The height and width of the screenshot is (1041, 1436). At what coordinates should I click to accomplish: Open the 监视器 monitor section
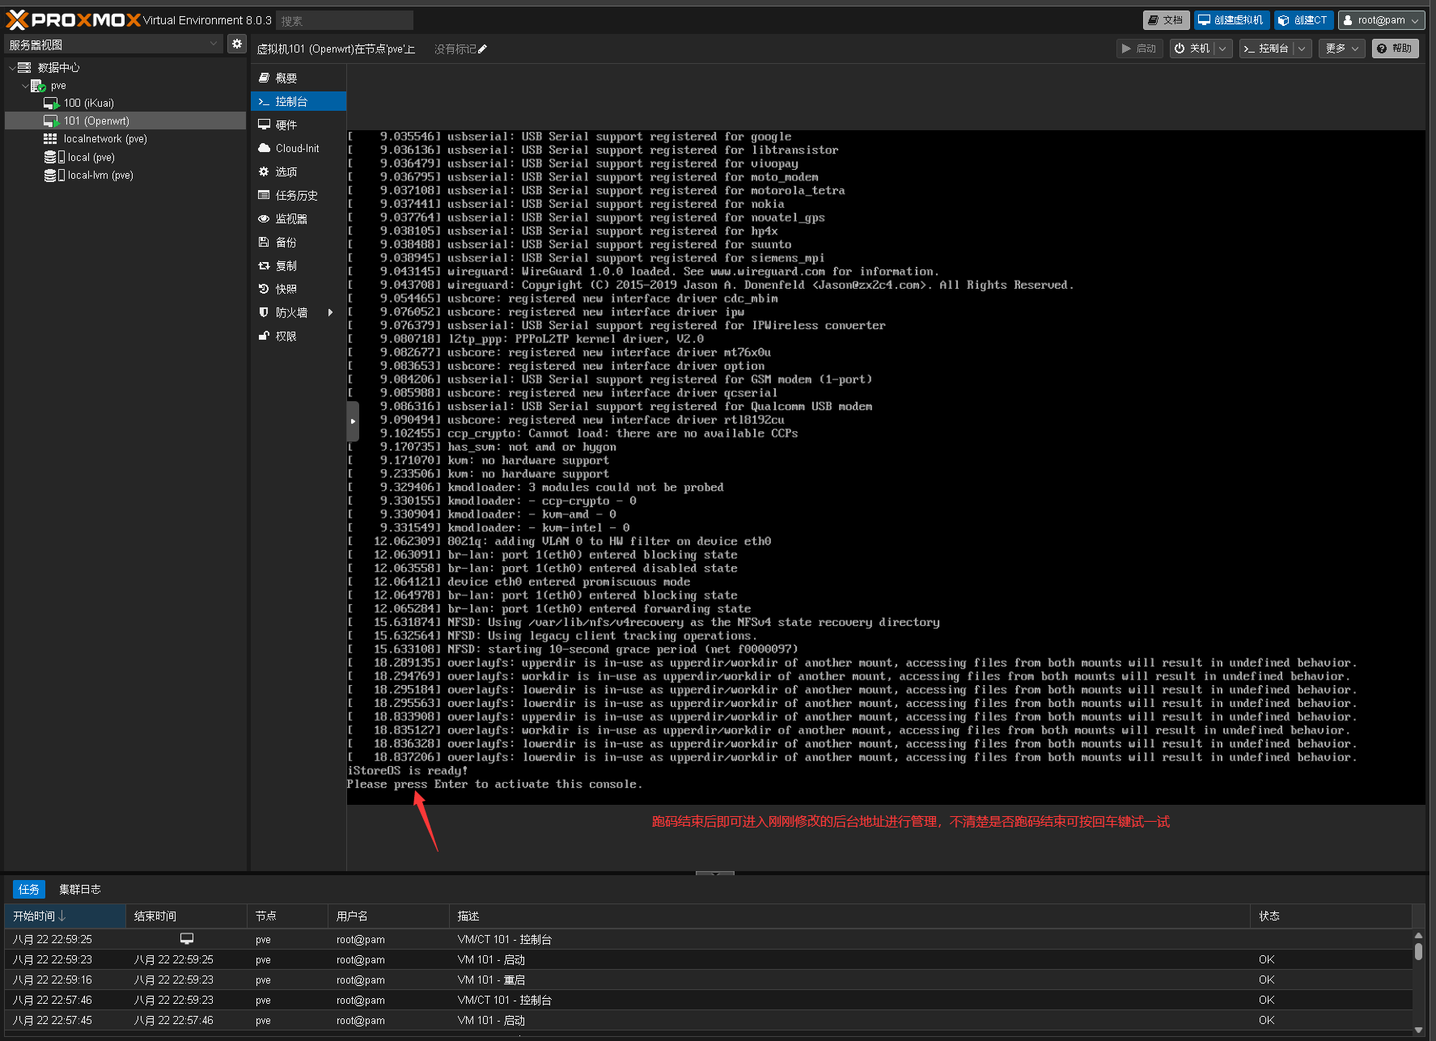pyautogui.click(x=290, y=218)
